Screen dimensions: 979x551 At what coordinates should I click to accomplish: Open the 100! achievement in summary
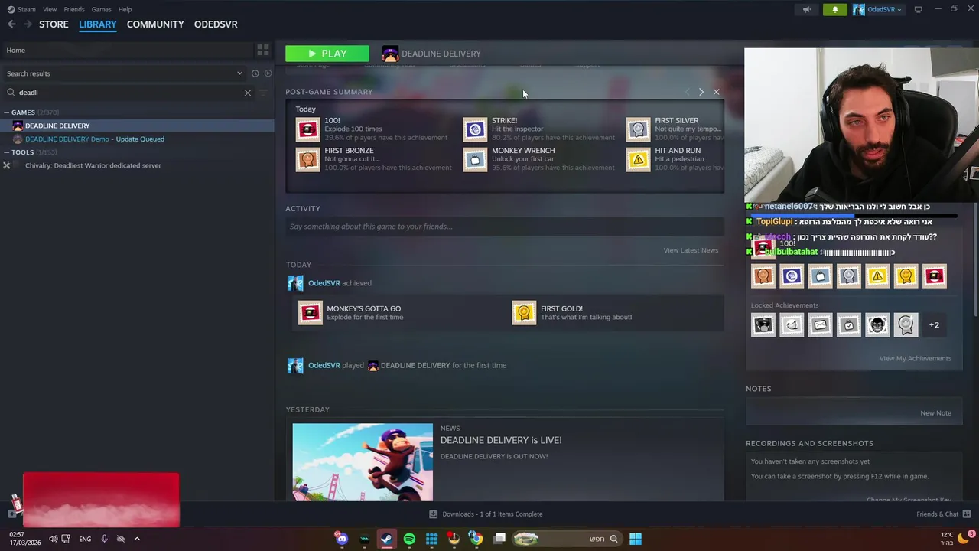click(x=307, y=129)
